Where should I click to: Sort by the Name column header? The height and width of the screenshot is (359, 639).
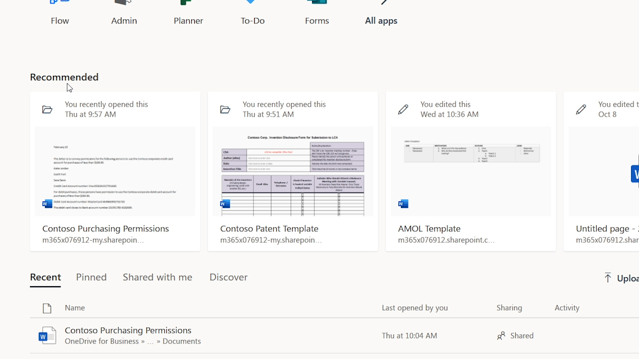pyautogui.click(x=75, y=308)
